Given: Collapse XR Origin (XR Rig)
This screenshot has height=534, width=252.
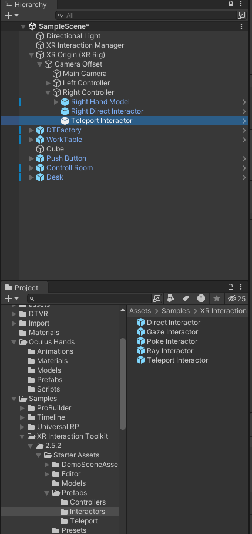Looking at the screenshot, I should point(31,55).
